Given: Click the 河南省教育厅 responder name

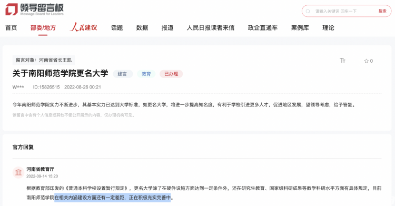Looking at the screenshot, I should pos(41,169).
